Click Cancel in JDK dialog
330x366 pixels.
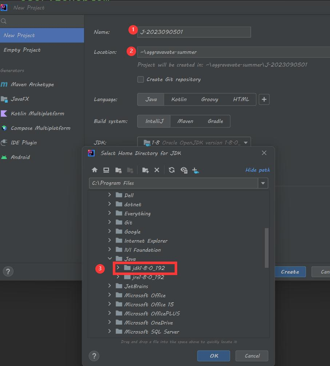pos(252,356)
